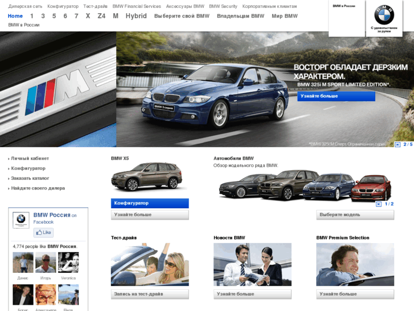Screen dimensions: 414x311
Task: Open the Hybrid menu item
Action: [136, 16]
